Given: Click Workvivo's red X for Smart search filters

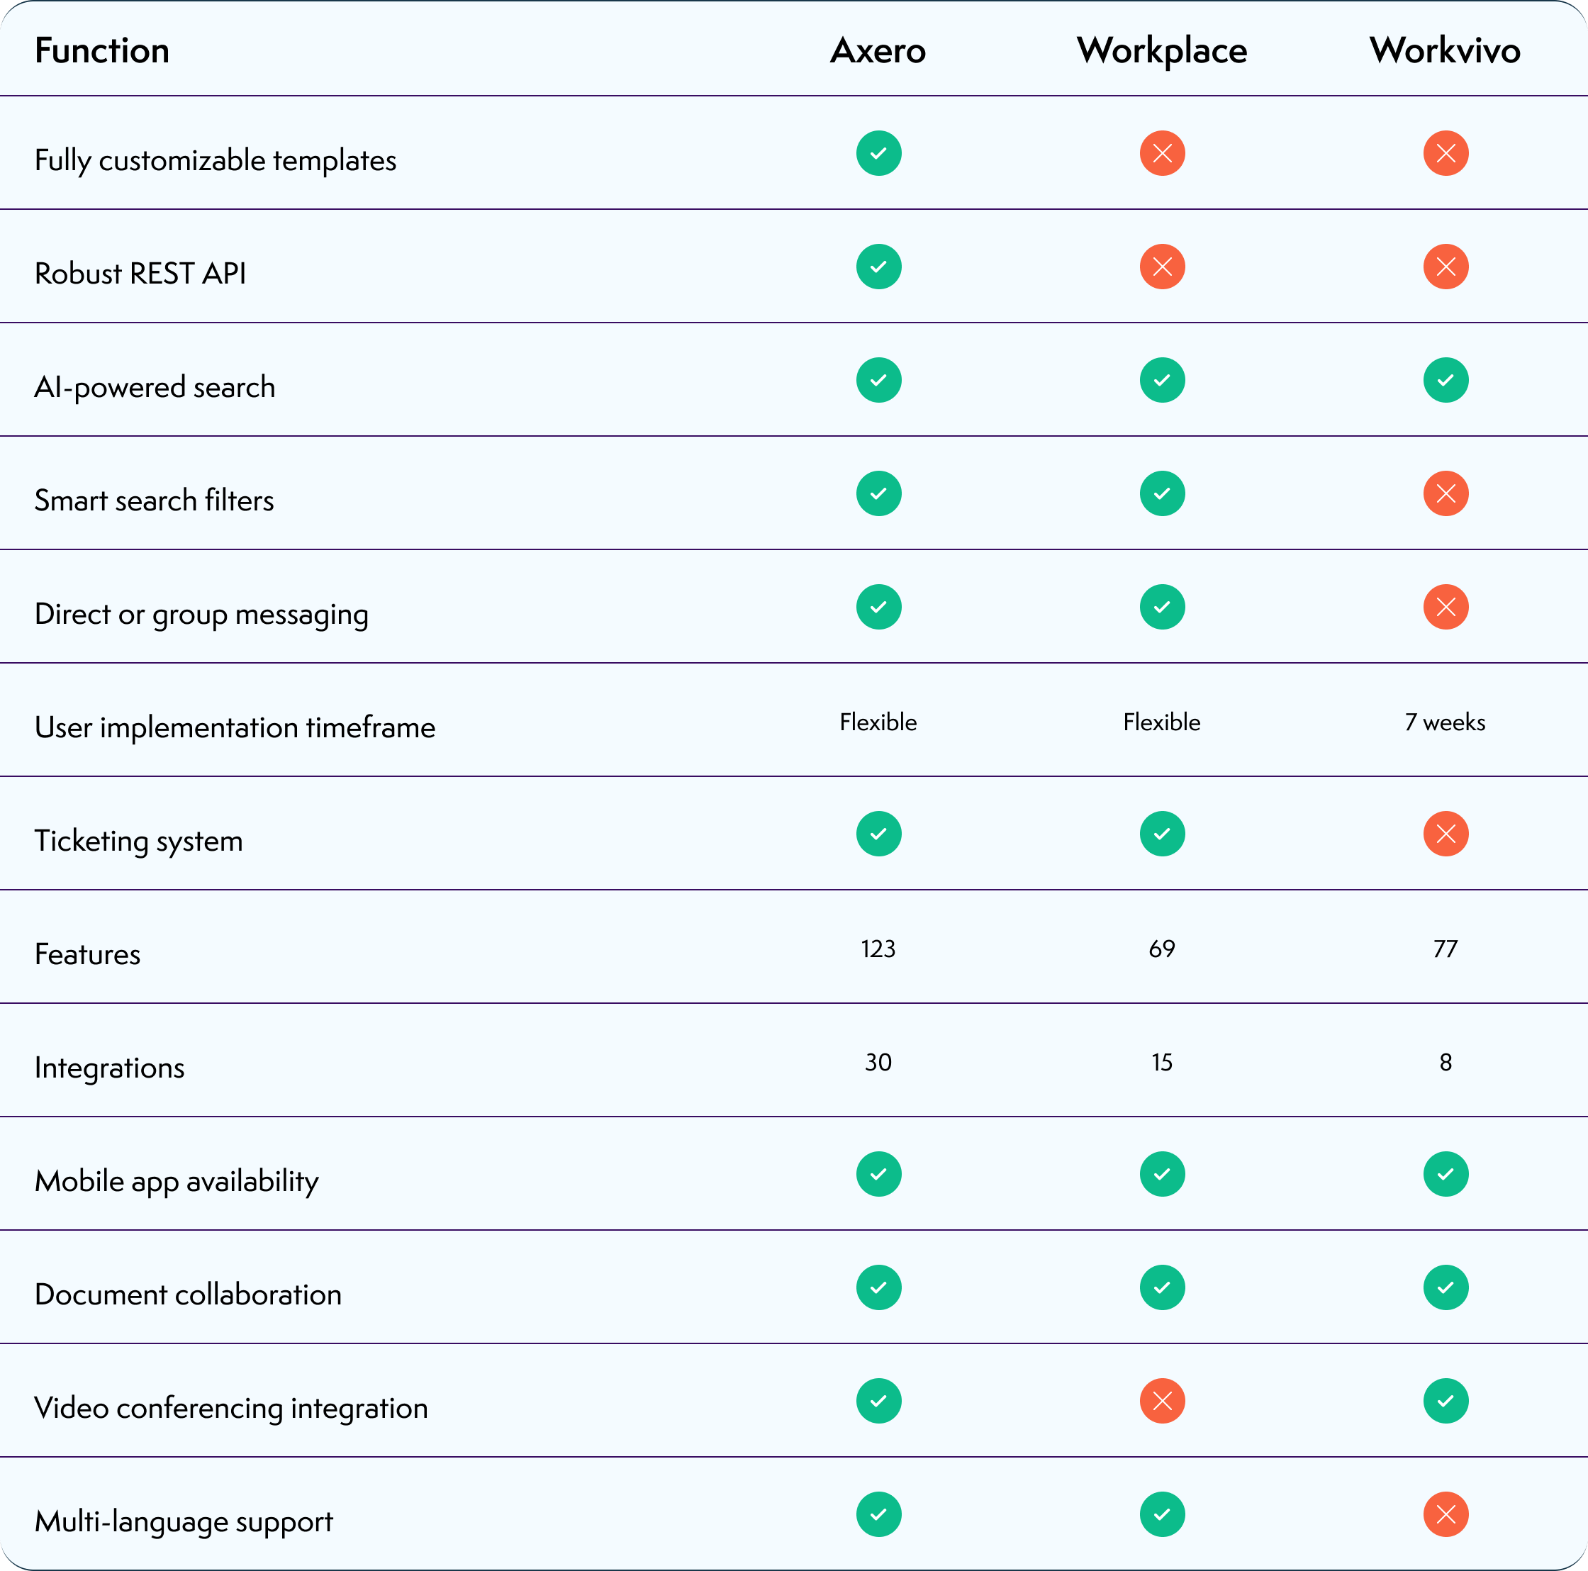Looking at the screenshot, I should (x=1446, y=493).
